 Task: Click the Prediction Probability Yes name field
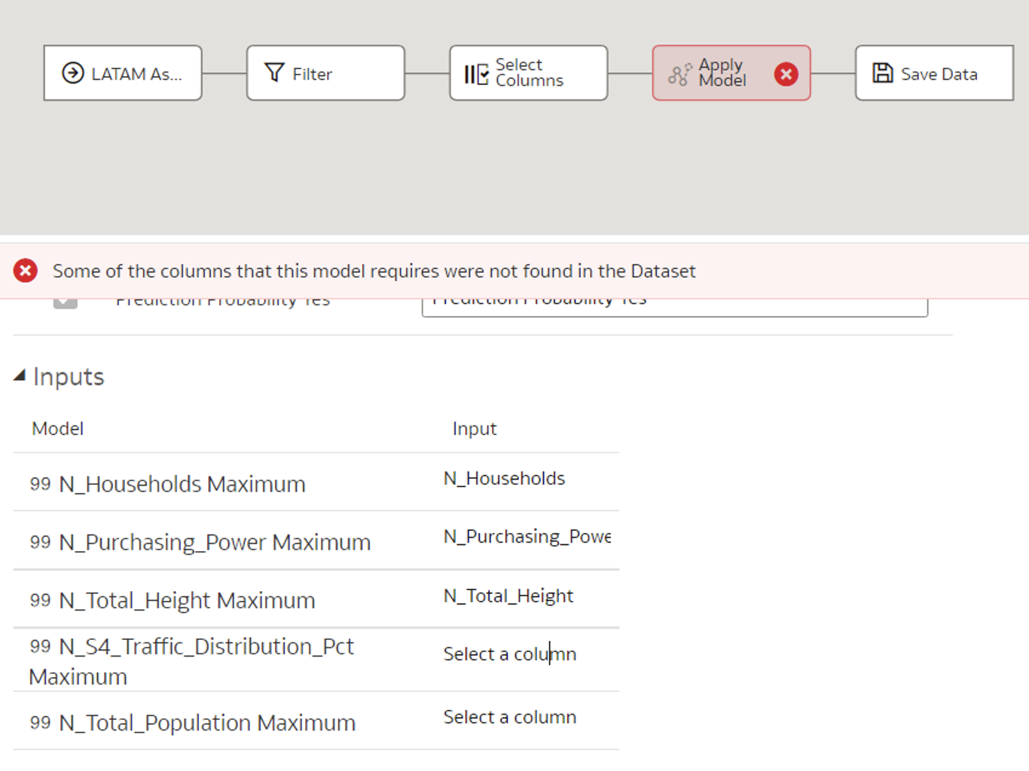pyautogui.click(x=675, y=306)
